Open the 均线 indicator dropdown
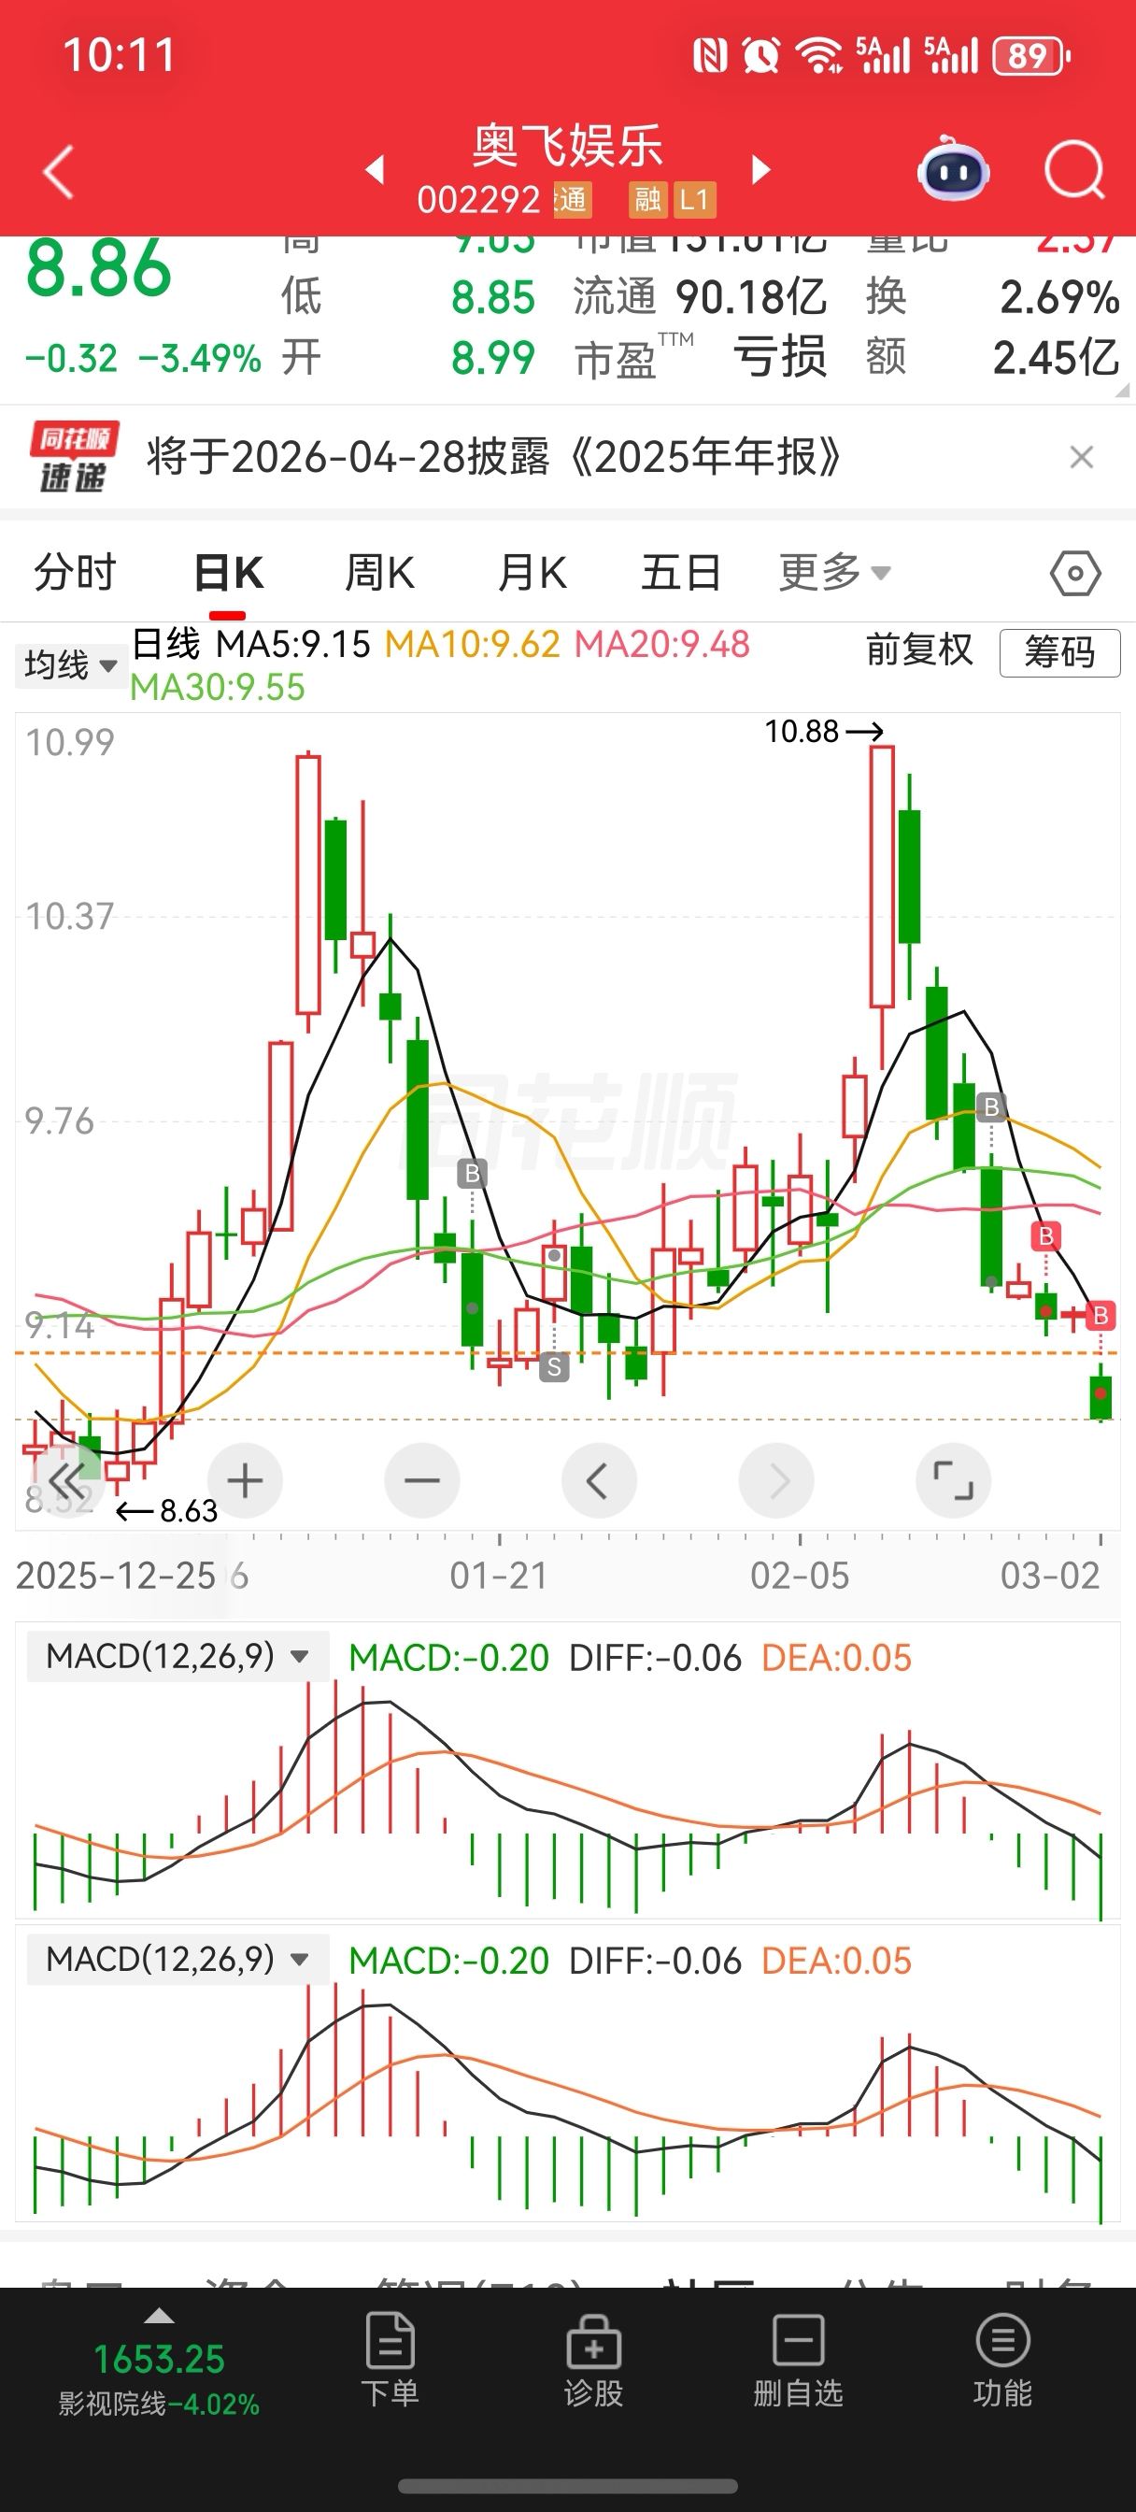Viewport: 1136px width, 2512px height. 70,665
